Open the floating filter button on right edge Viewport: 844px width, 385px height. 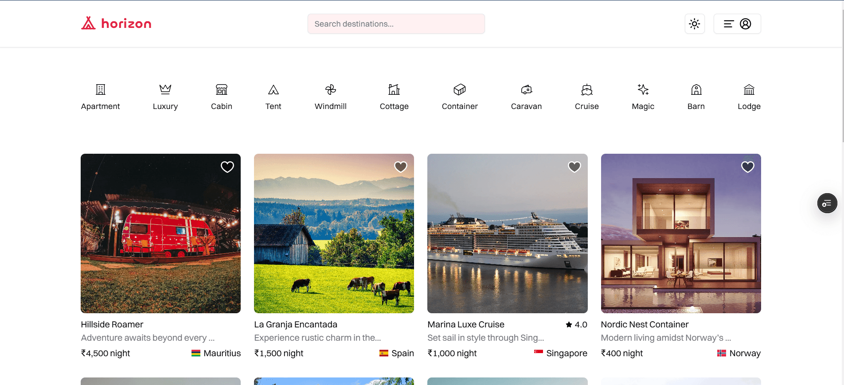click(827, 203)
